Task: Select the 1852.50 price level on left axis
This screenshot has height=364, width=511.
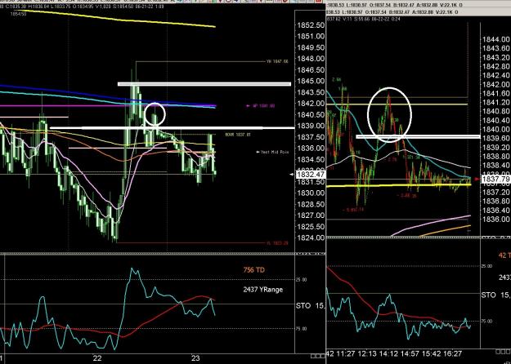Action: point(311,25)
